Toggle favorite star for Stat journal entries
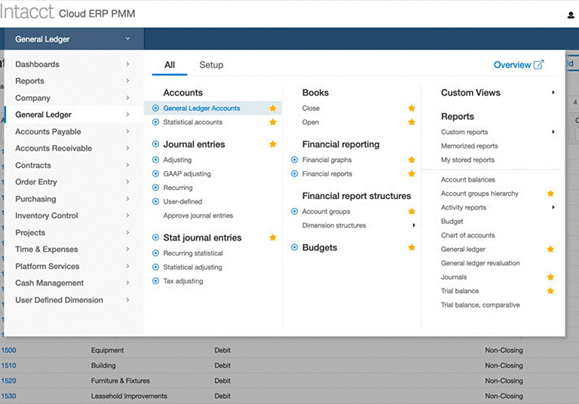Image resolution: width=579 pixels, height=404 pixels. pos(273,237)
